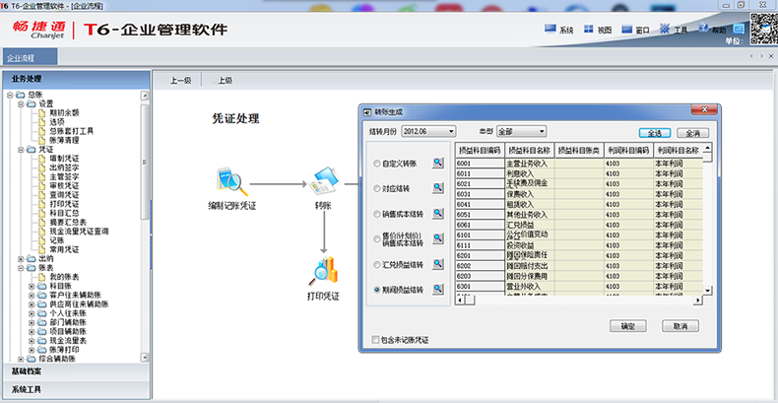Open 期初余额 in the tree
Screen dimensions: 778x403
64,113
